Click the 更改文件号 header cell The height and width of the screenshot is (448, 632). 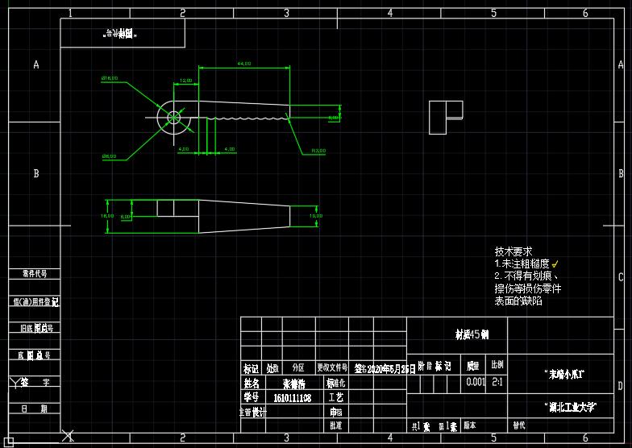[332, 367]
